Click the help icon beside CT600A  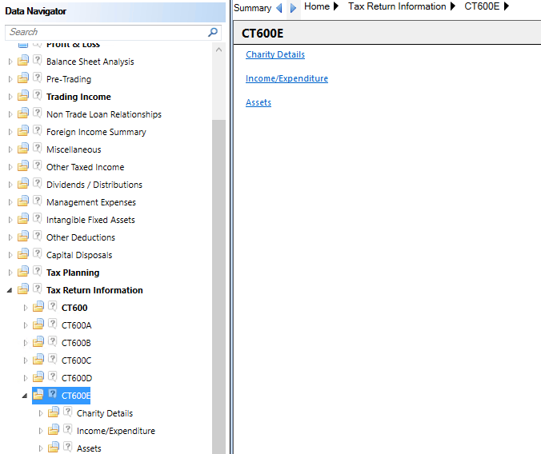(x=53, y=324)
